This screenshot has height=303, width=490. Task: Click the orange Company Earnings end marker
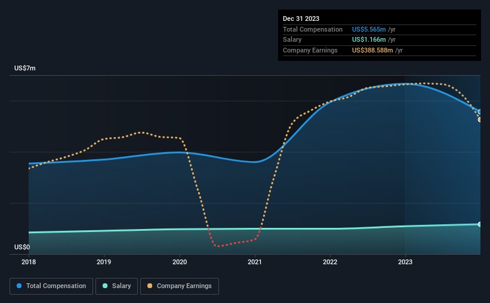tap(480, 120)
